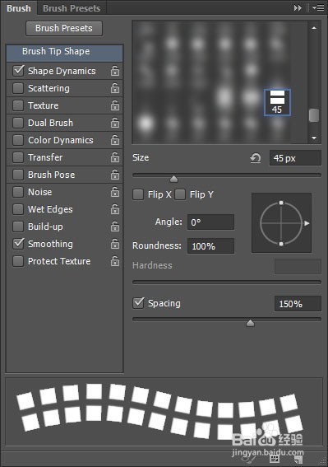Click the lock icon for Color Dynamics
The height and width of the screenshot is (467, 328).
click(x=115, y=140)
